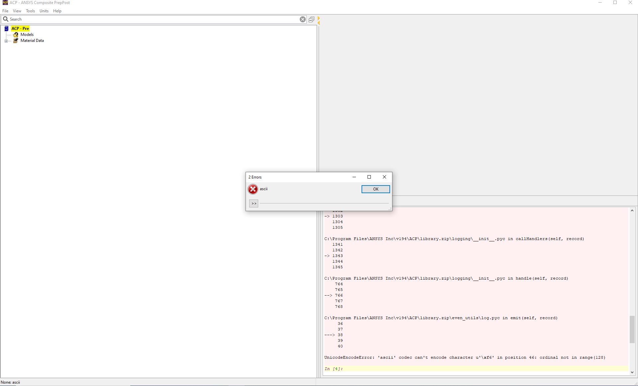Image resolution: width=638 pixels, height=386 pixels.
Task: Click the dialog resize grip corner
Action: point(390,209)
